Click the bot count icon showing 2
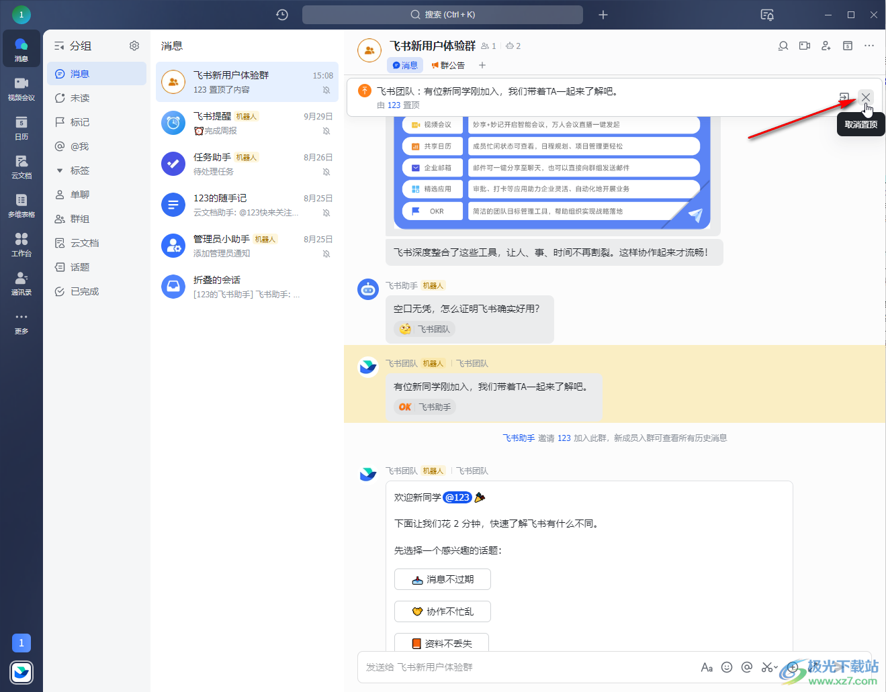Screen dimensions: 886x692 click(513, 46)
